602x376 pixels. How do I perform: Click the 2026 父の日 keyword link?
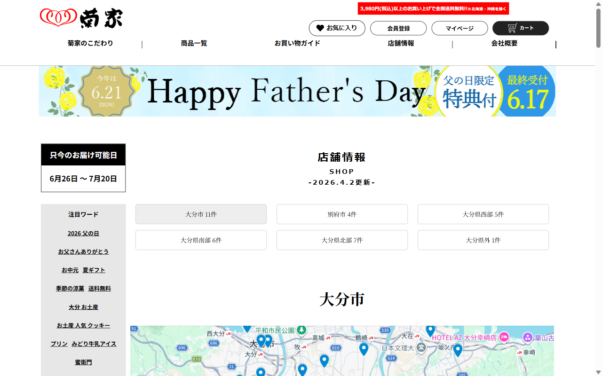[x=83, y=233]
